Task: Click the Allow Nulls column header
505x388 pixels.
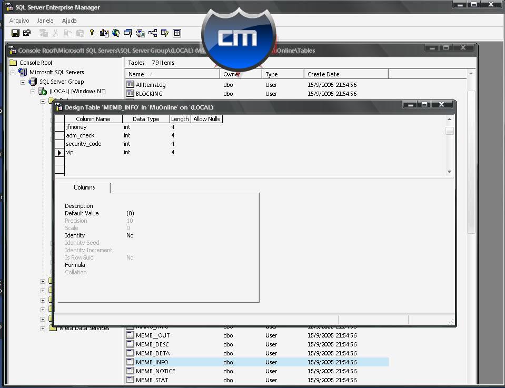Action: [x=207, y=119]
